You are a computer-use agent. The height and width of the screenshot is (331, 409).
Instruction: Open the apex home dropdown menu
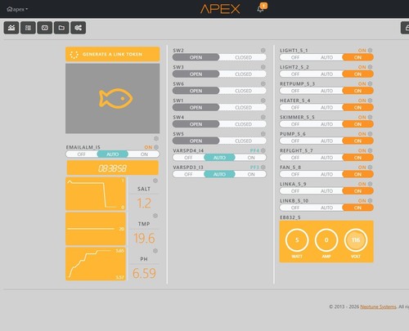pyautogui.click(x=17, y=9)
